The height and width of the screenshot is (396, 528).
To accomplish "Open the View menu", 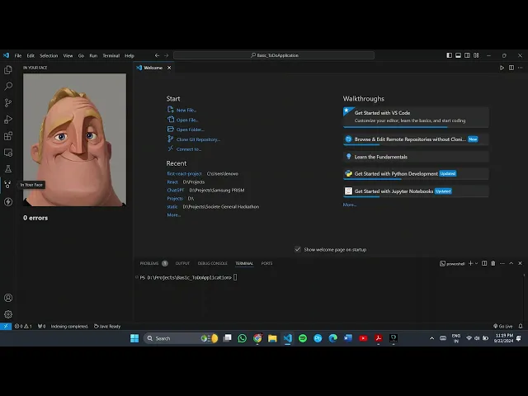I will tap(68, 55).
